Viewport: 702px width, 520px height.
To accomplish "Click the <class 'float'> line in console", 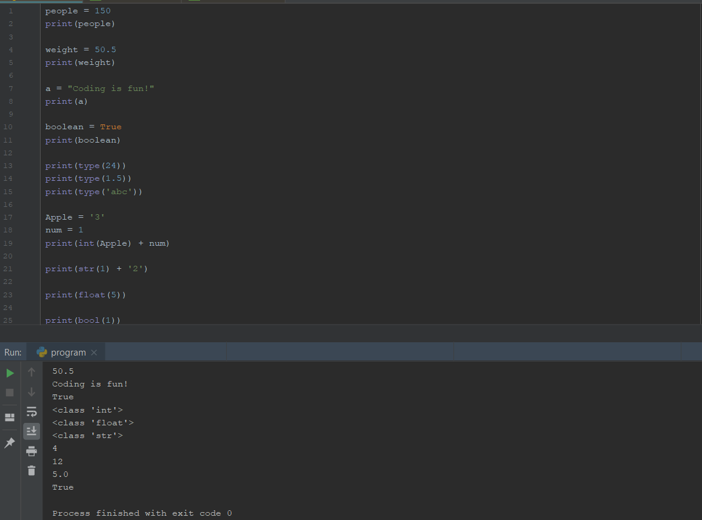I will [93, 423].
